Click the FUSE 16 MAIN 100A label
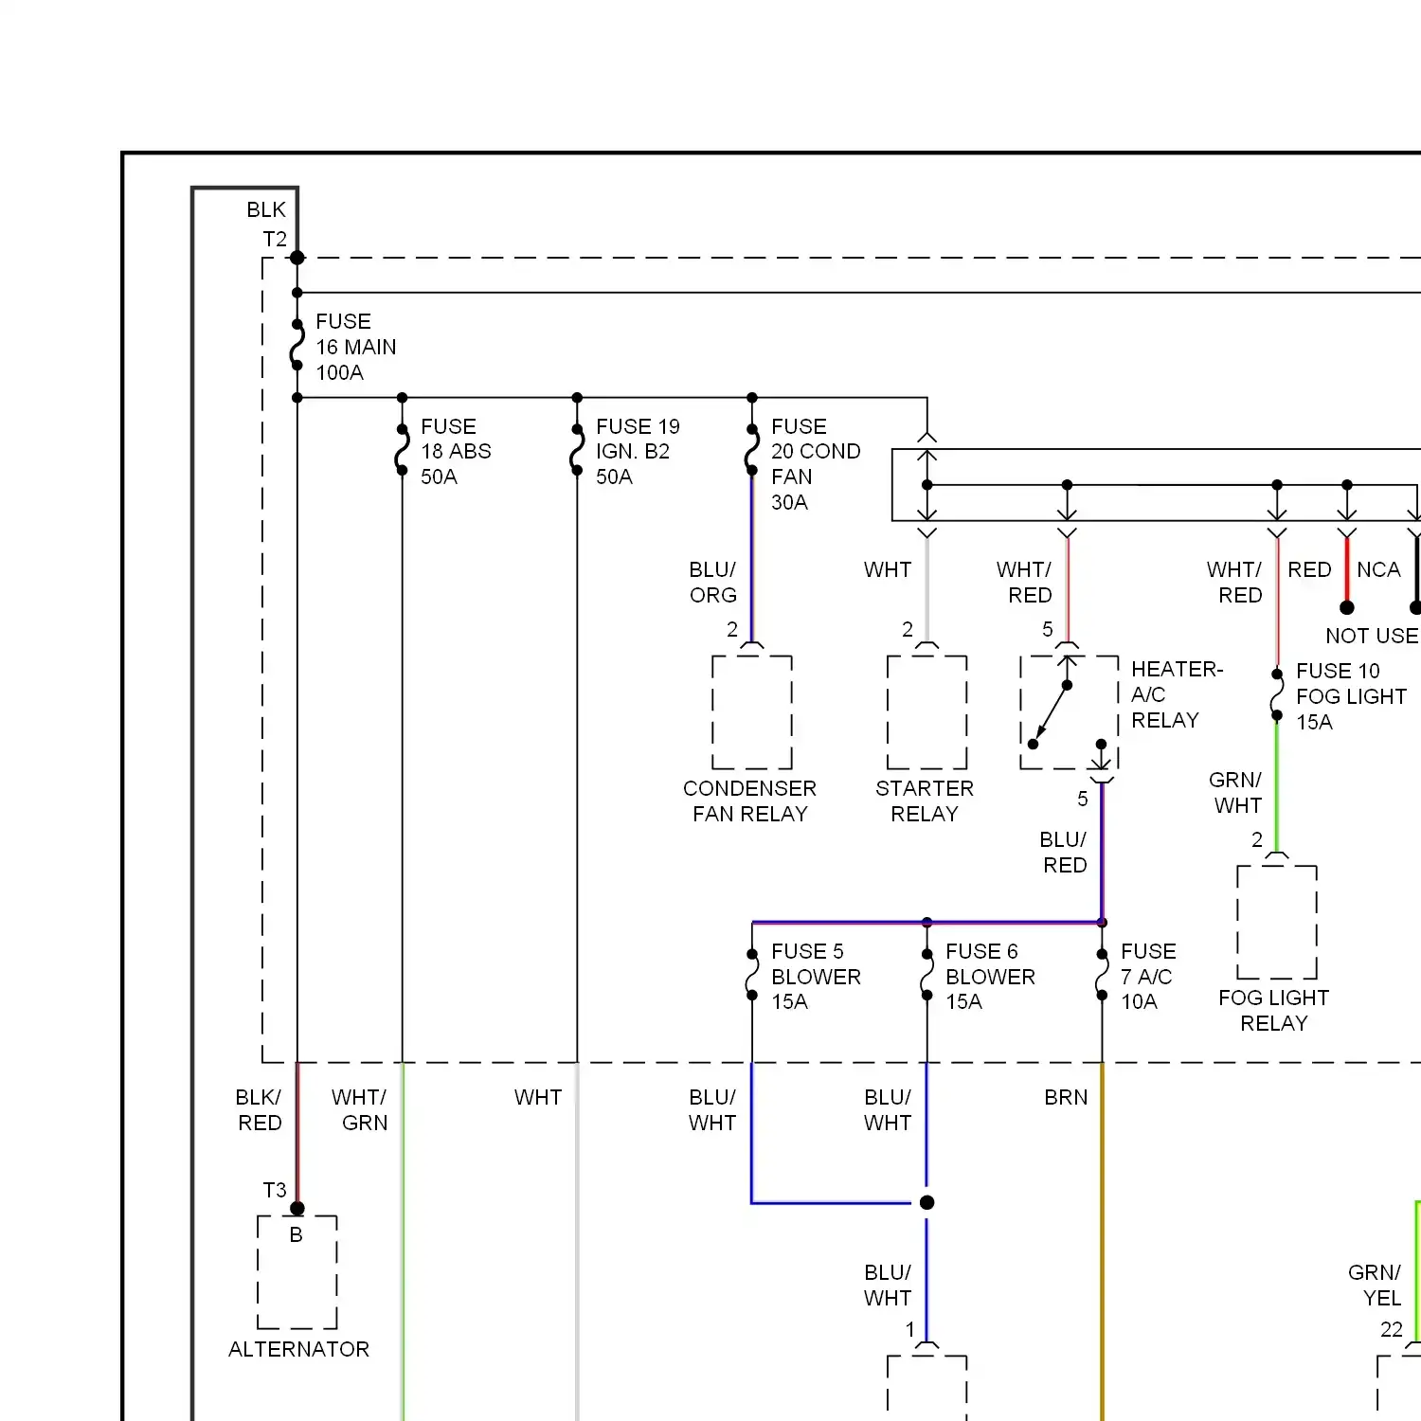The height and width of the screenshot is (1421, 1421). [355, 347]
